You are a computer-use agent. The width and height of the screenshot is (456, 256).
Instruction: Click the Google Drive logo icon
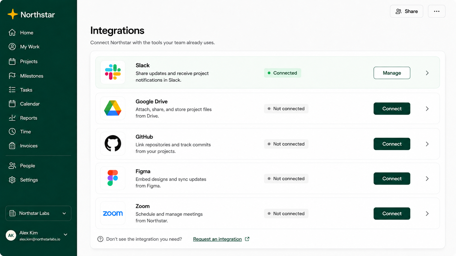[113, 108]
